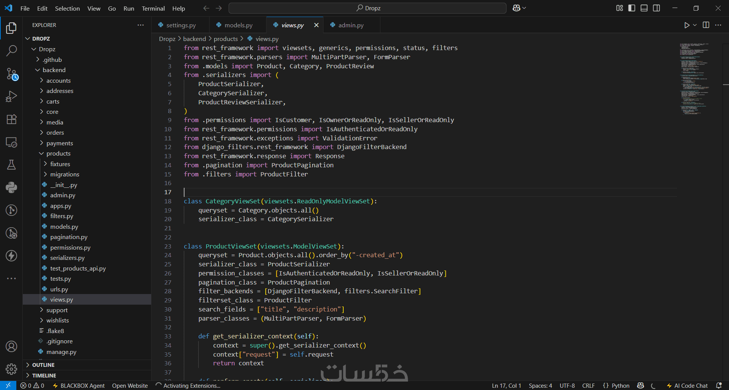
Task: Open the Run File dropdown arrow
Action: (x=695, y=25)
